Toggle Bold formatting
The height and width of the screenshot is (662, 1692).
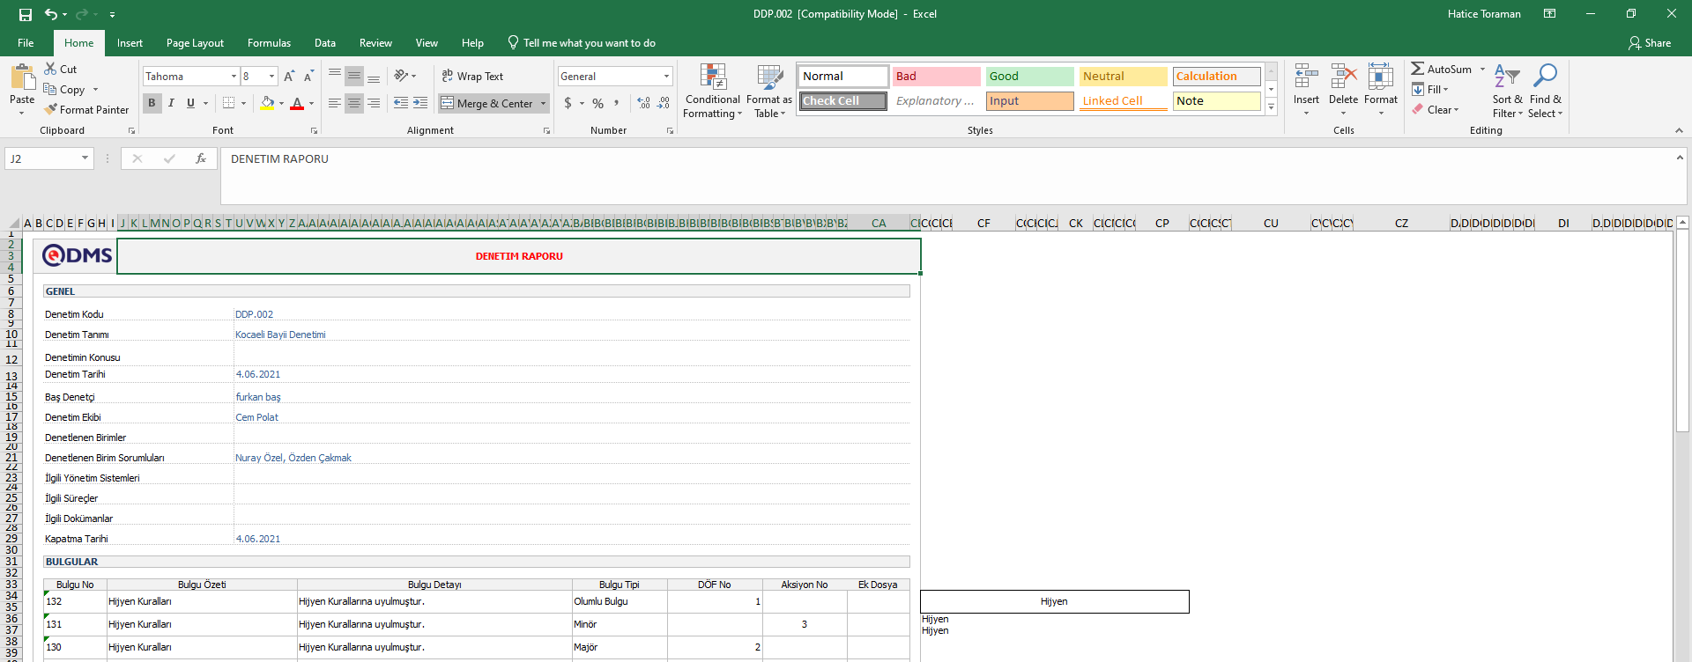[x=152, y=103]
